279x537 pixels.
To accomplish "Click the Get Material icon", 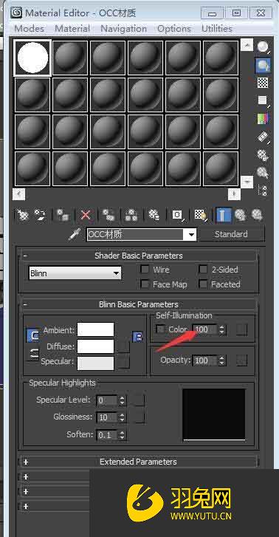I will click(x=23, y=215).
